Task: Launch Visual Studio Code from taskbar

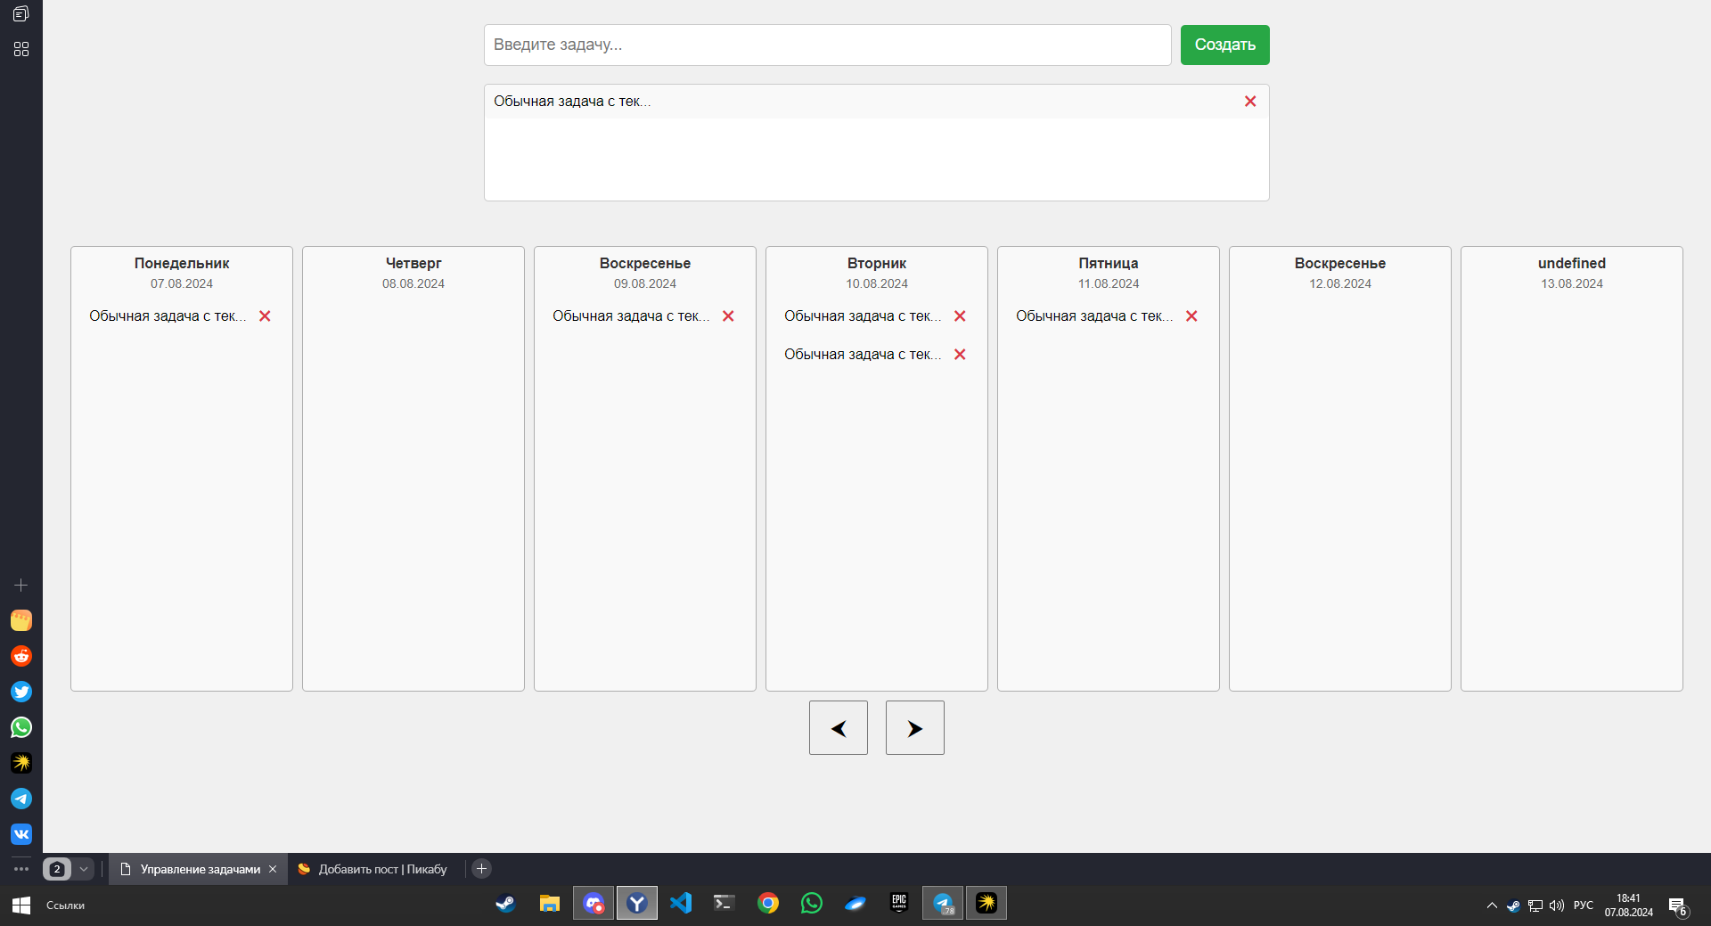Action: pos(681,904)
